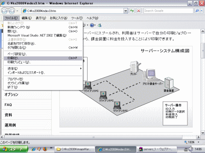Open プロパティ(R) from File menu
This screenshot has height=153, width=205.
click(43, 79)
